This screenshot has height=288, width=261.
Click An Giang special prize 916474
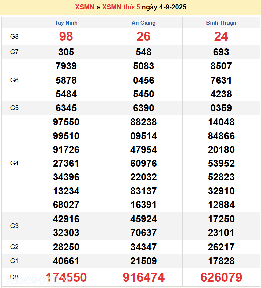tap(143, 277)
